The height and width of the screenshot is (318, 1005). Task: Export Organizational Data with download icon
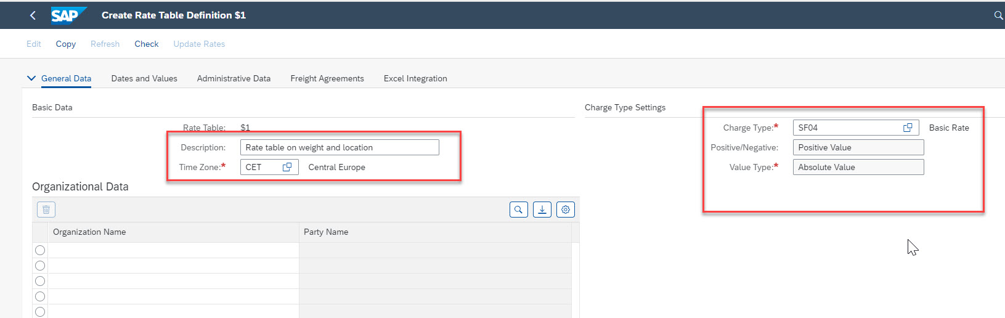(x=542, y=210)
